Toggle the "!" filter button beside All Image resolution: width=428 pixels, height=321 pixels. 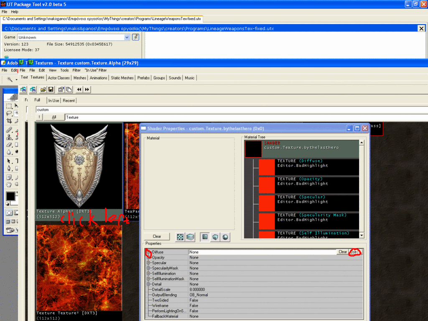pyautogui.click(x=39, y=117)
